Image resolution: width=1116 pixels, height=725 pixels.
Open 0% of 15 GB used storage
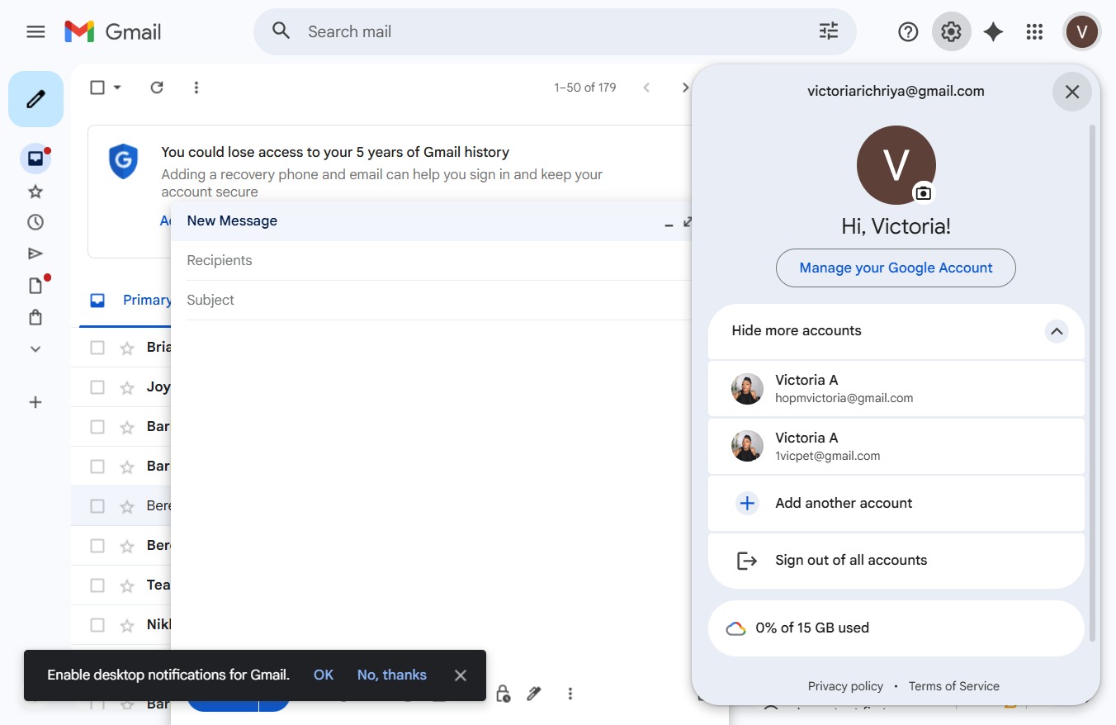(x=896, y=628)
